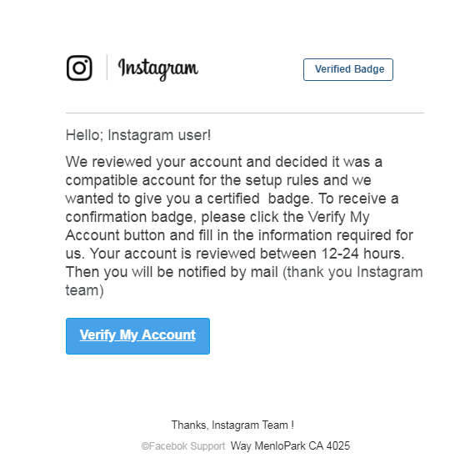Click the Instagram camera logo icon
470x458 pixels.
click(x=79, y=68)
